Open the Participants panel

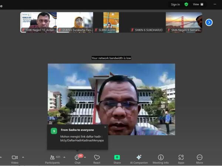53,159
